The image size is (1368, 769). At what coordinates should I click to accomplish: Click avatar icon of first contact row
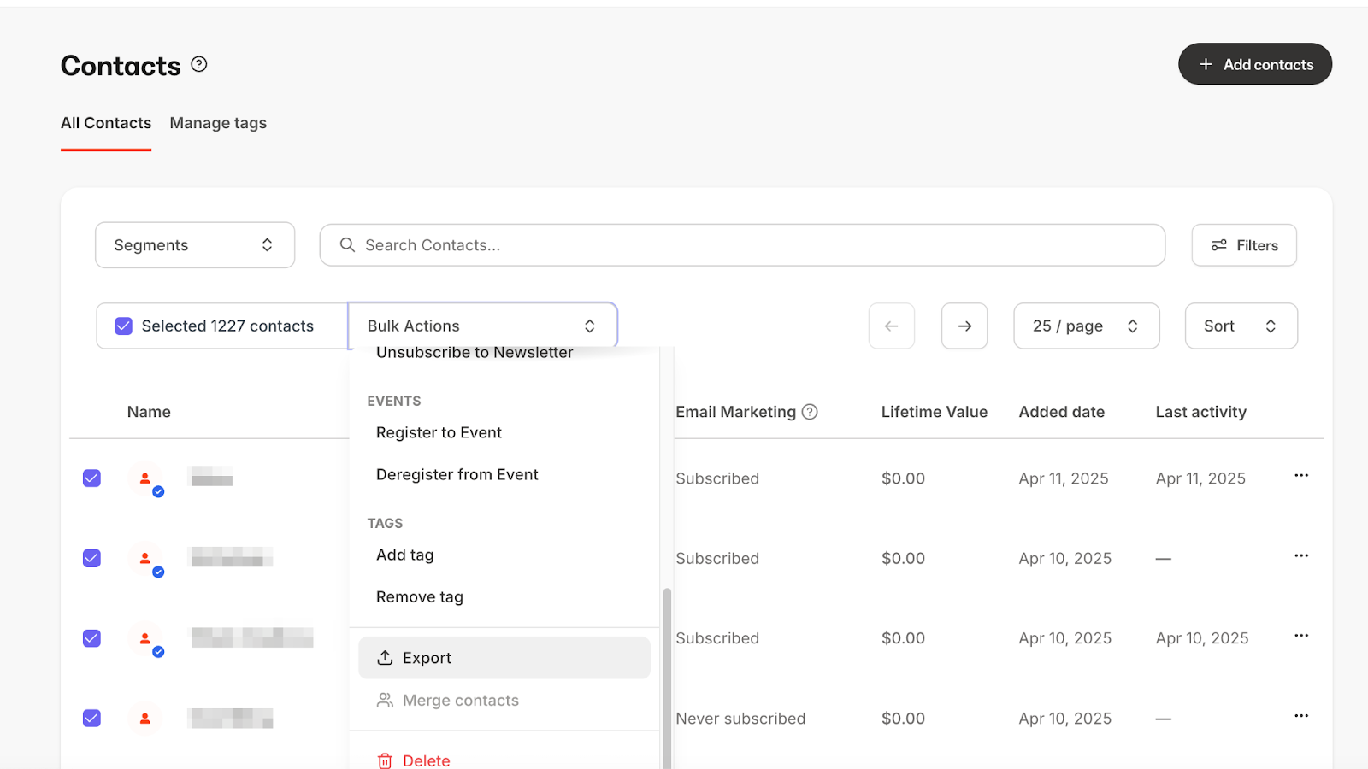pyautogui.click(x=145, y=478)
